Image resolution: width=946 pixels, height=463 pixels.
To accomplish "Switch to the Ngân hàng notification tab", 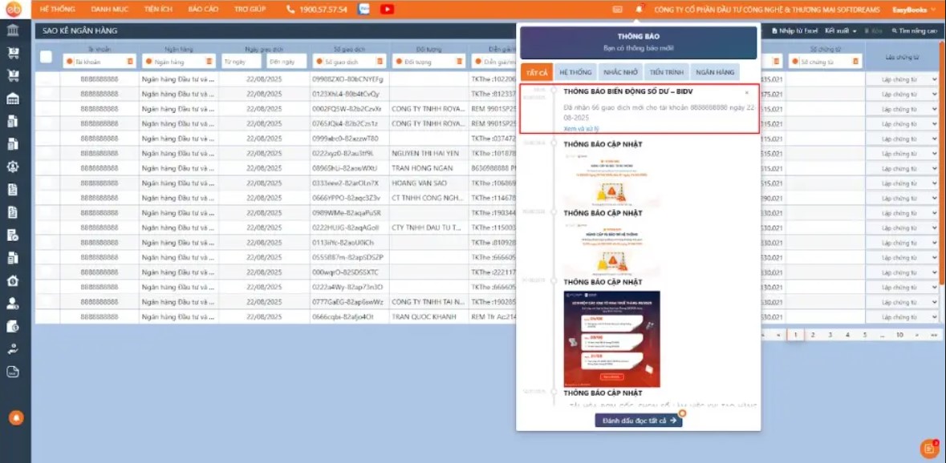I will coord(715,72).
